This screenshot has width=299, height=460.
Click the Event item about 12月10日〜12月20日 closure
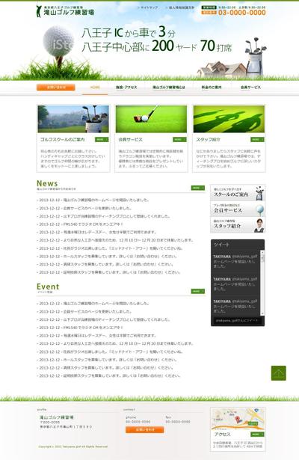pos(115,343)
